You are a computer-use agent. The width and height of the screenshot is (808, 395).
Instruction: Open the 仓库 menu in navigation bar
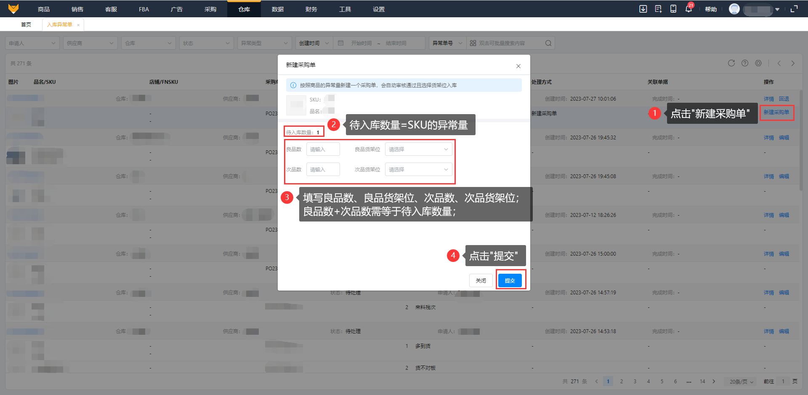pyautogui.click(x=244, y=9)
